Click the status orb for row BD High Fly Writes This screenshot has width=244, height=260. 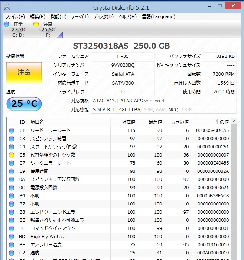(x=12, y=237)
